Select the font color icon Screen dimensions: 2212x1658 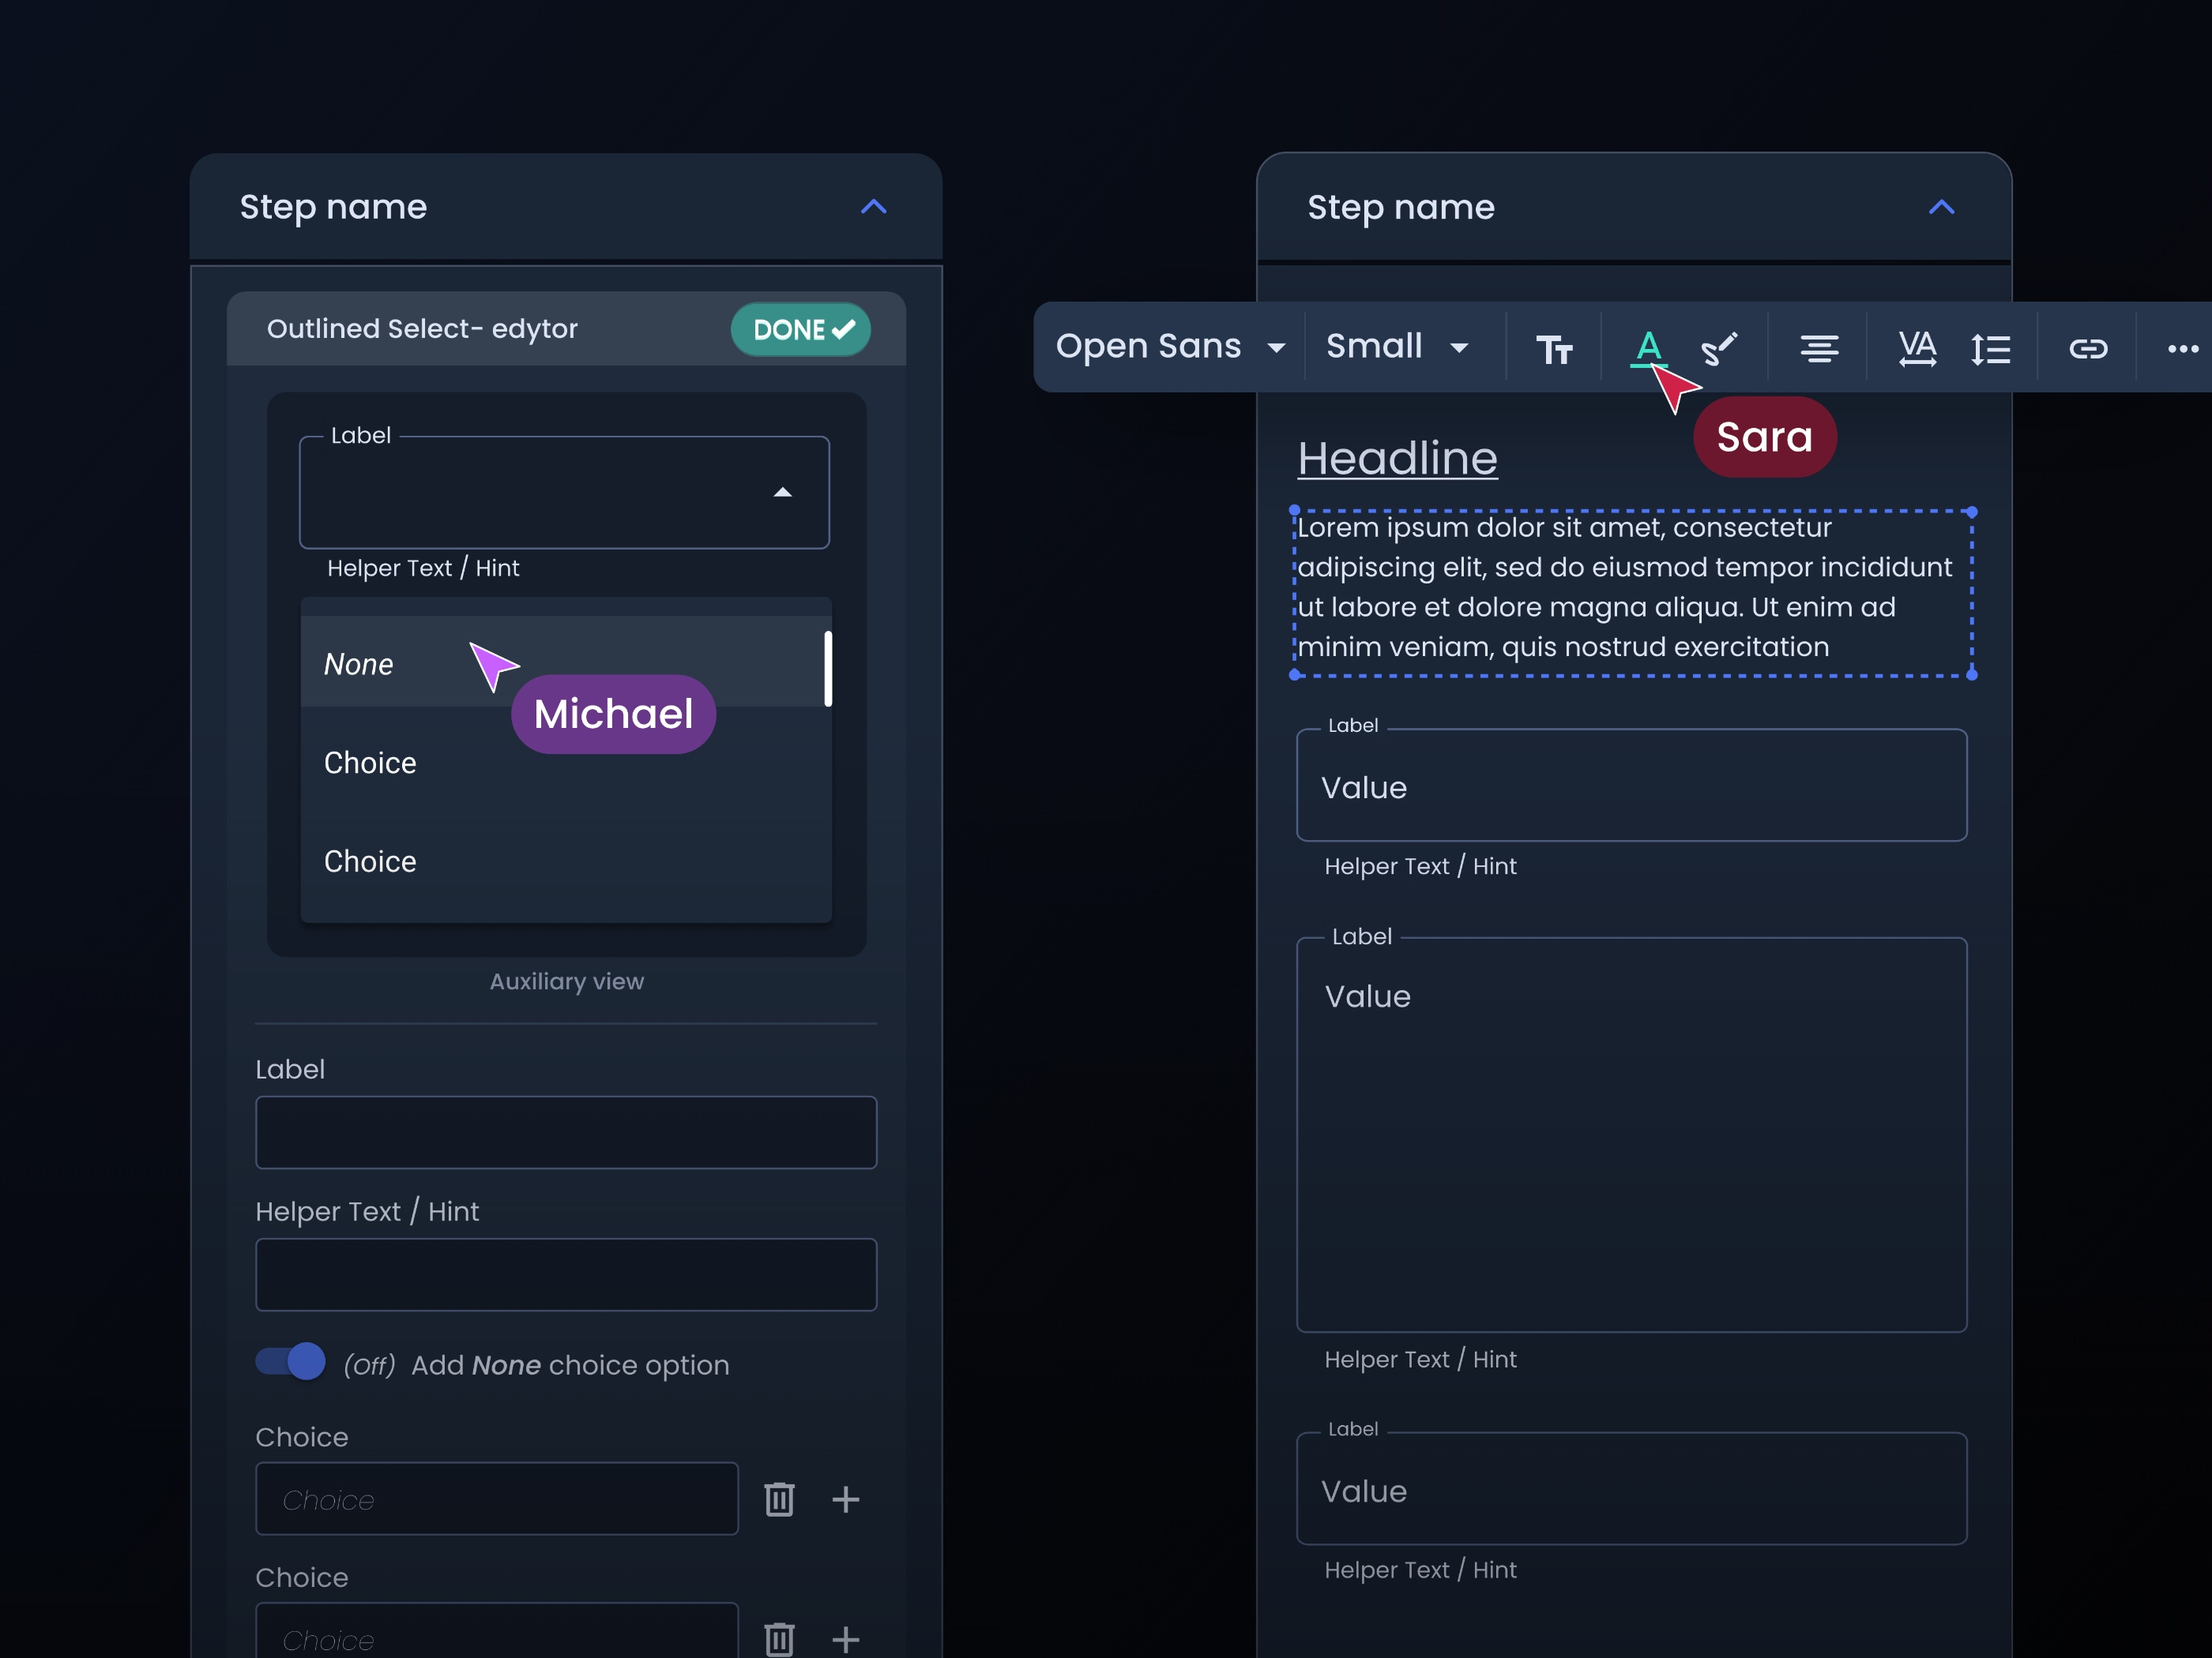click(x=1648, y=348)
